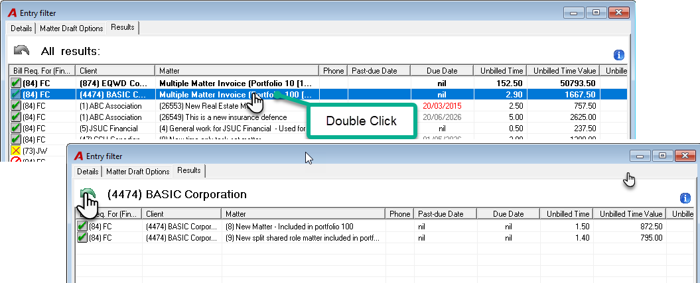700x283 pixels.
Task: Minimize the BASIC Corporation Entry filter window
Action: click(640, 156)
